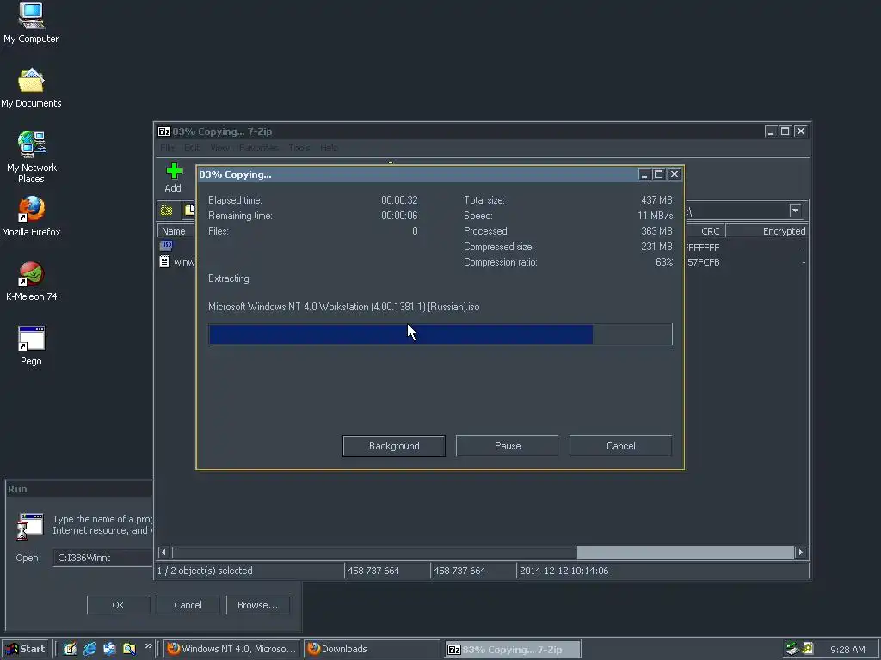Switch to Downloads taskbar button
Screen dimensions: 881x660
click(372, 649)
